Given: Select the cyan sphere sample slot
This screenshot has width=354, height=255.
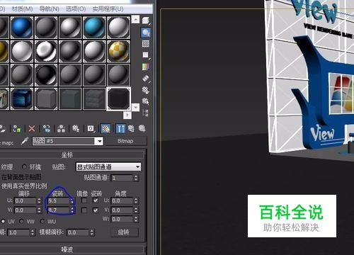Looking at the screenshot, I should [x=94, y=28].
